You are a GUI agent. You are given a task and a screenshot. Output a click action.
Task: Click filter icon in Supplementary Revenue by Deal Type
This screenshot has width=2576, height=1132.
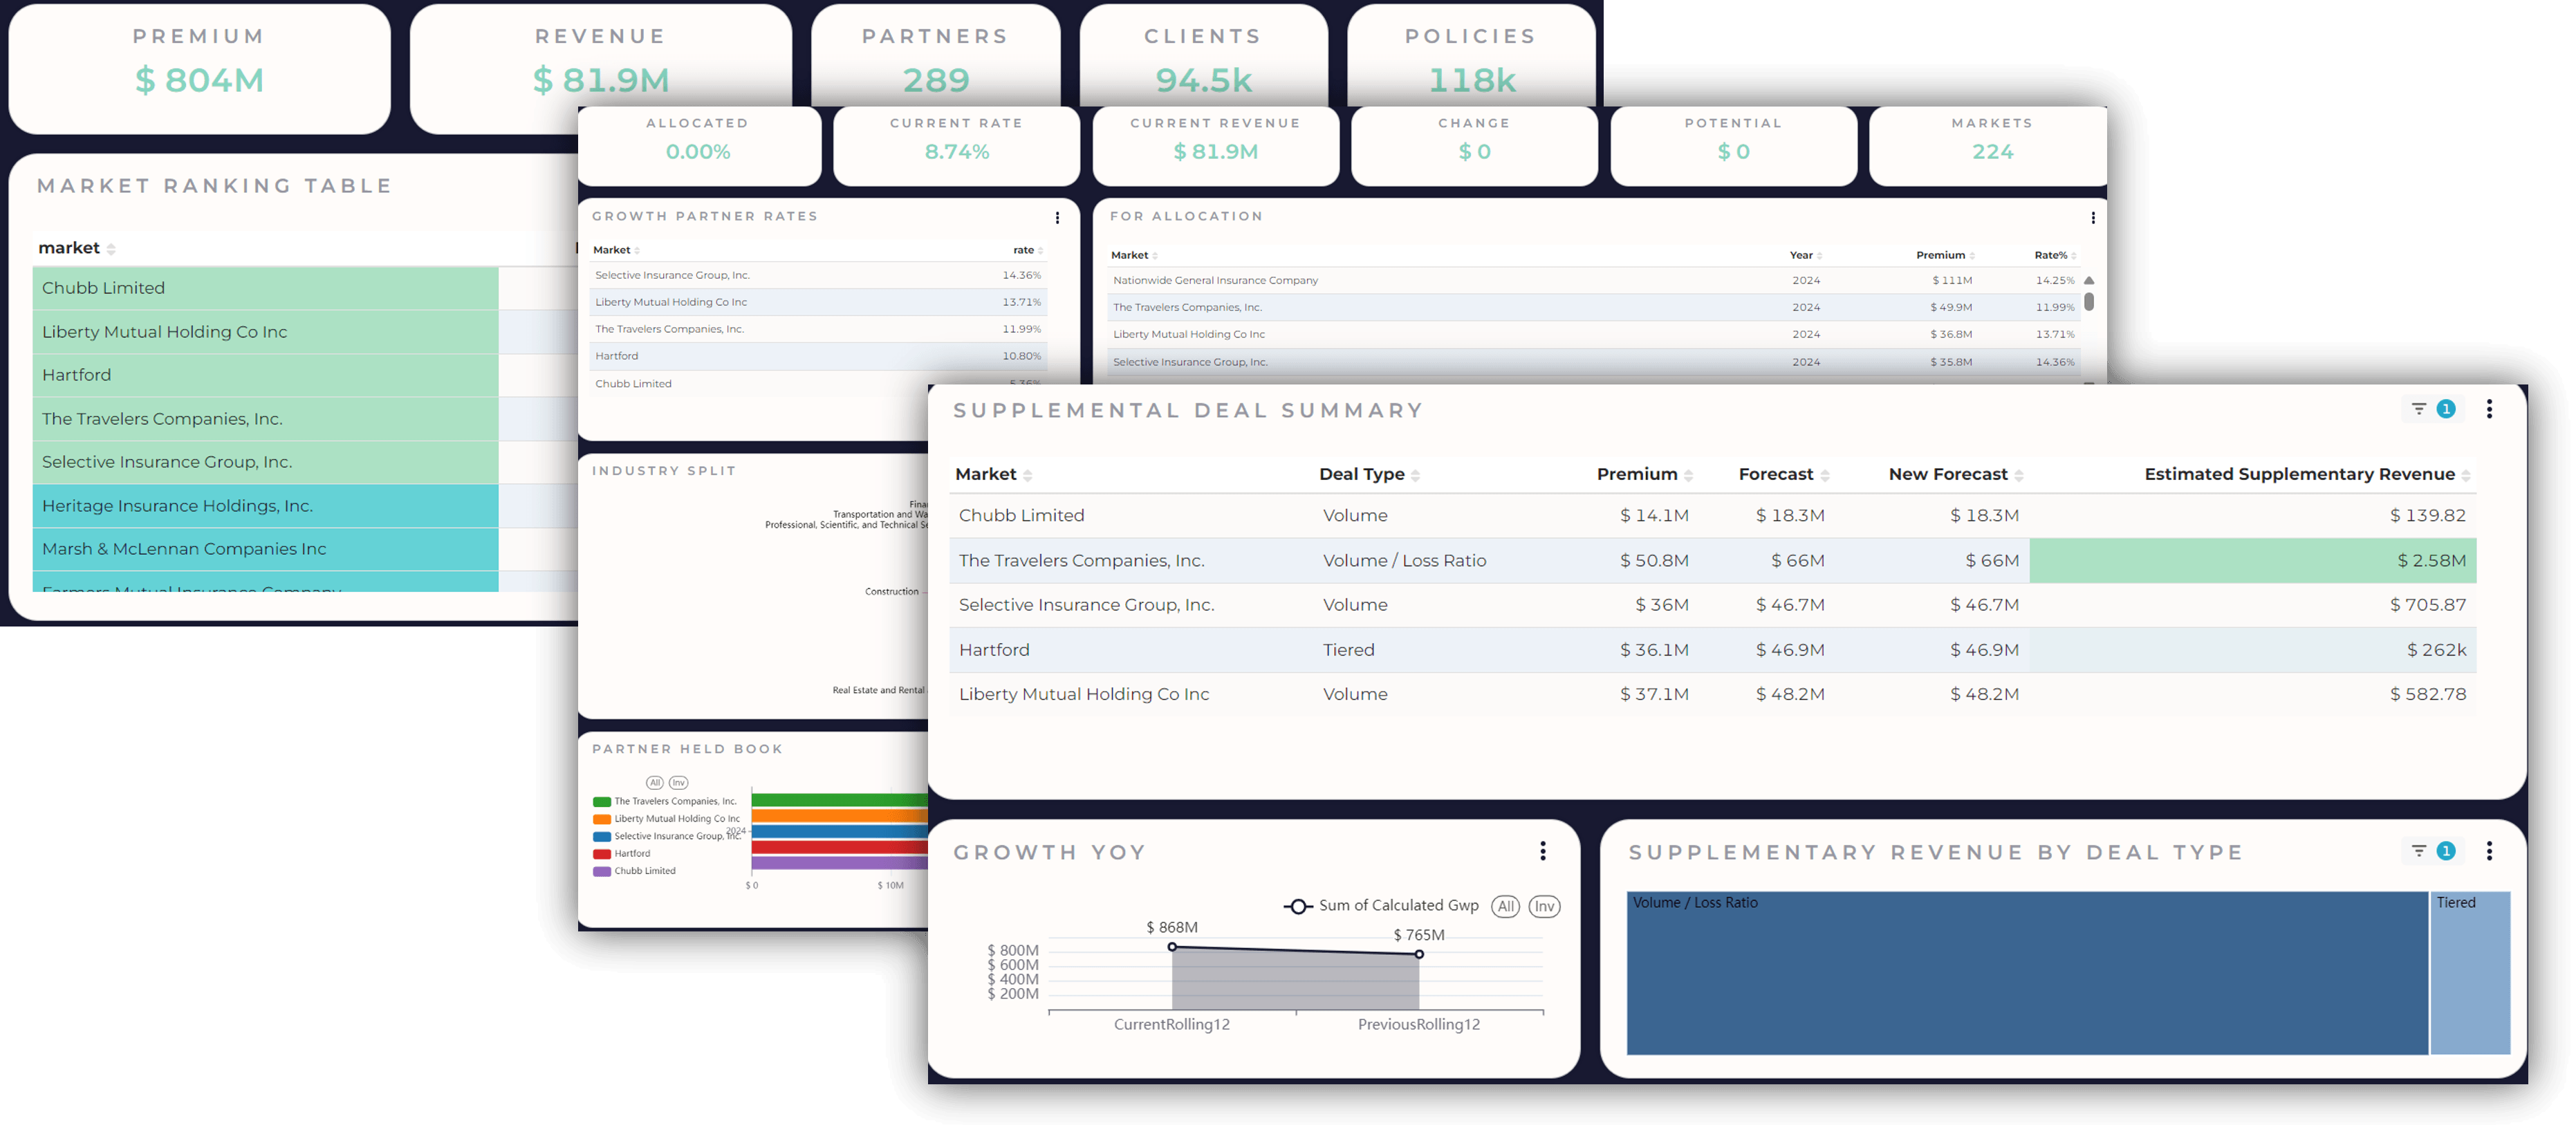tap(2418, 851)
